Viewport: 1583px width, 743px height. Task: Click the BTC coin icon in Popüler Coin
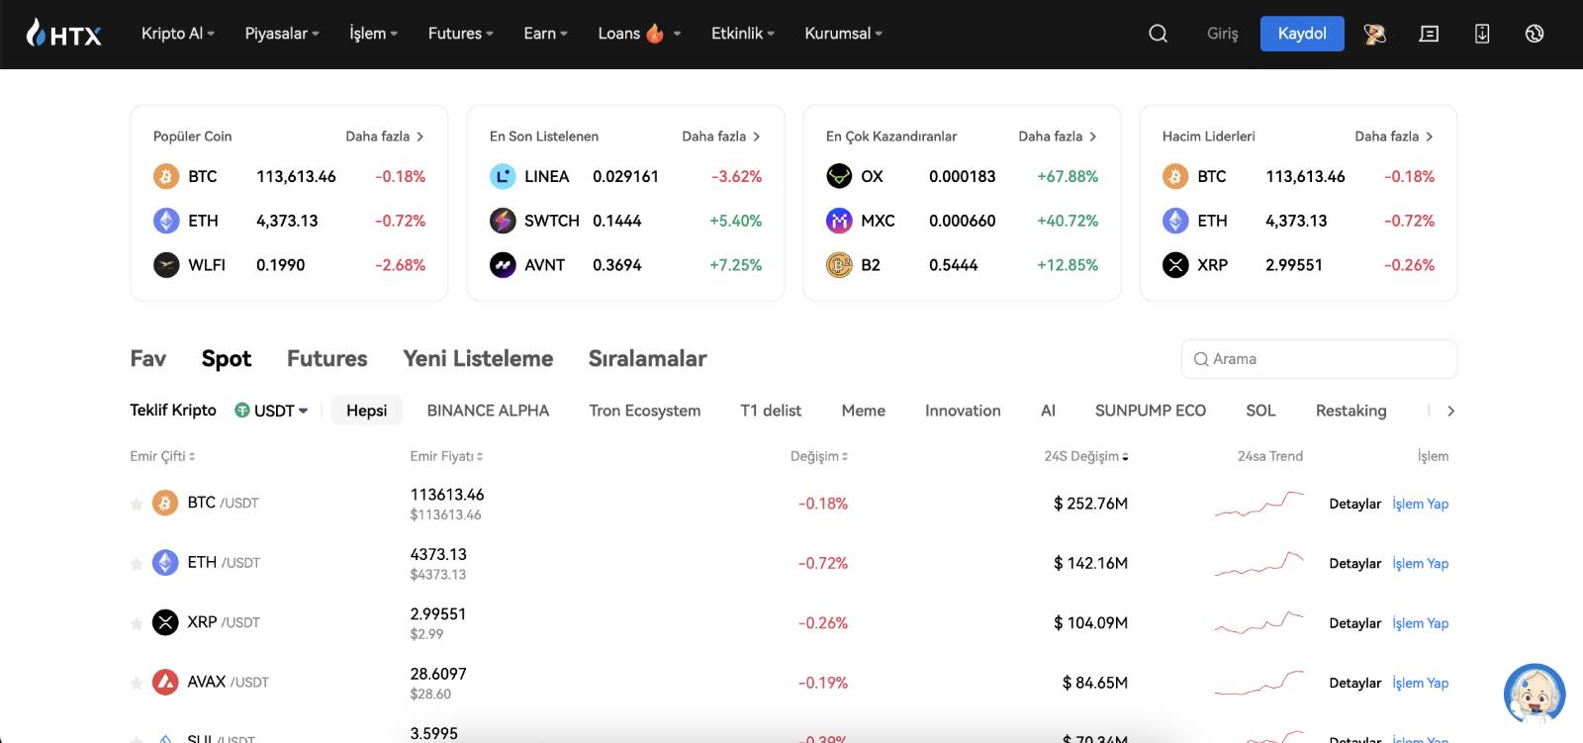click(x=166, y=176)
